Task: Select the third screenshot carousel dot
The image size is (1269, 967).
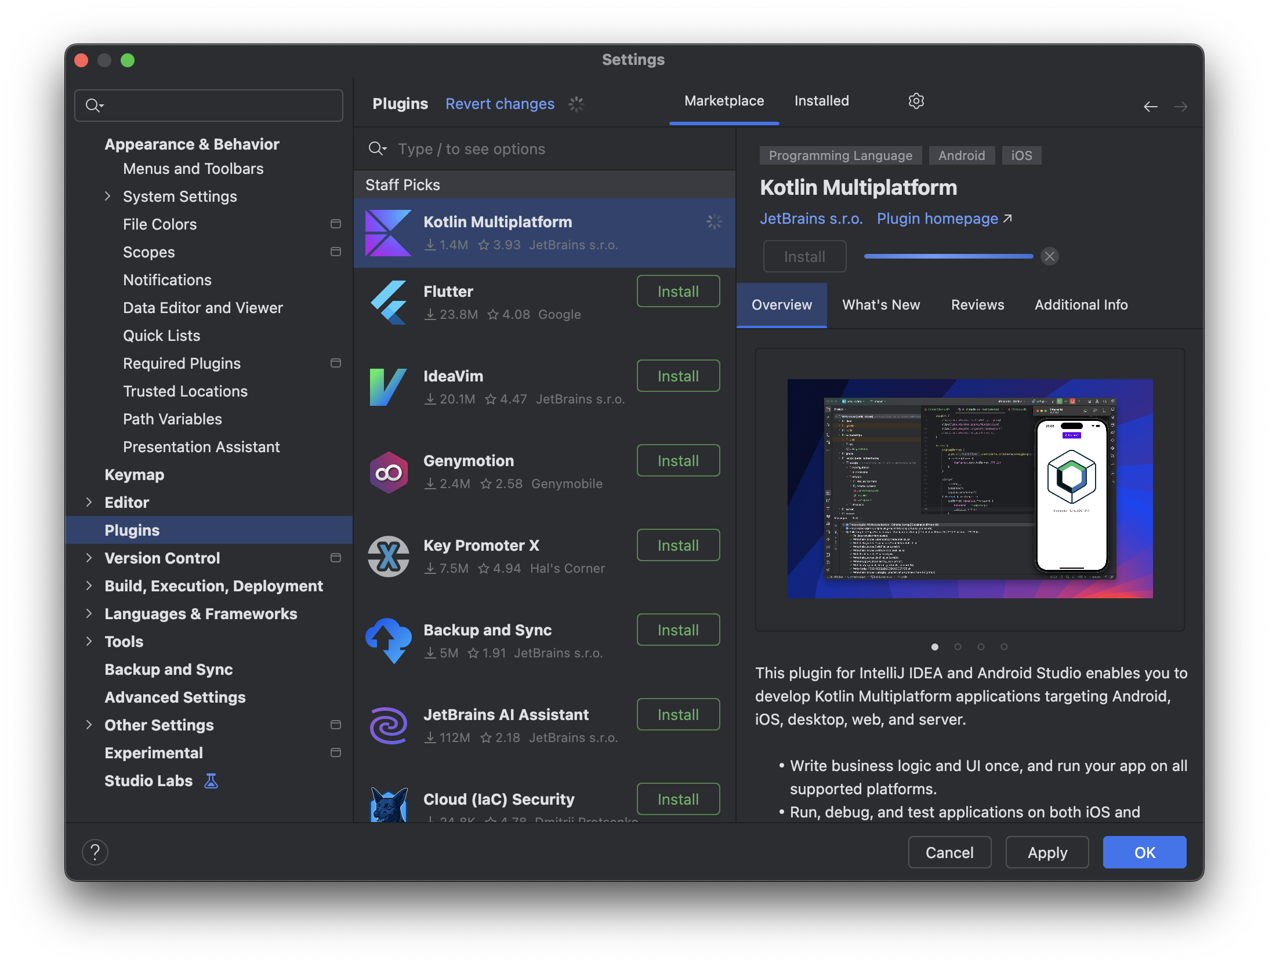Action: tap(981, 646)
